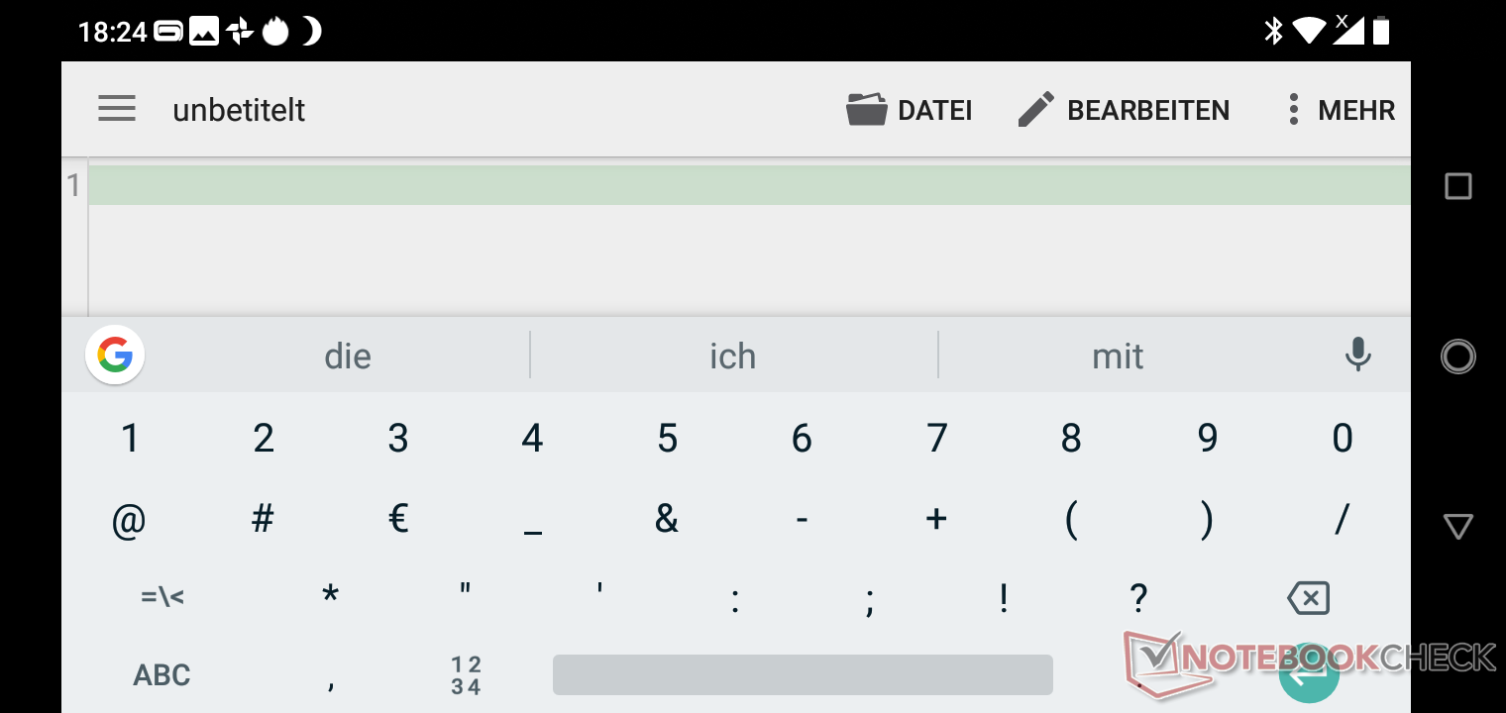Place cursor in editor line 1
This screenshot has height=713, width=1506.
click(x=749, y=185)
